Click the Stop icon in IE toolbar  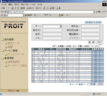(12, 8)
